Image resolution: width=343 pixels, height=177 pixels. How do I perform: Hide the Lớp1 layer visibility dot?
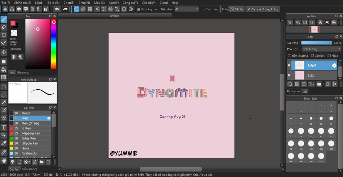[289, 75]
